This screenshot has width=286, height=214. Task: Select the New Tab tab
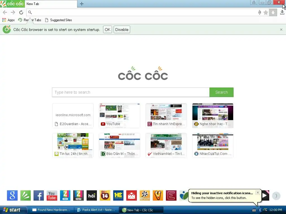[x=51, y=4]
